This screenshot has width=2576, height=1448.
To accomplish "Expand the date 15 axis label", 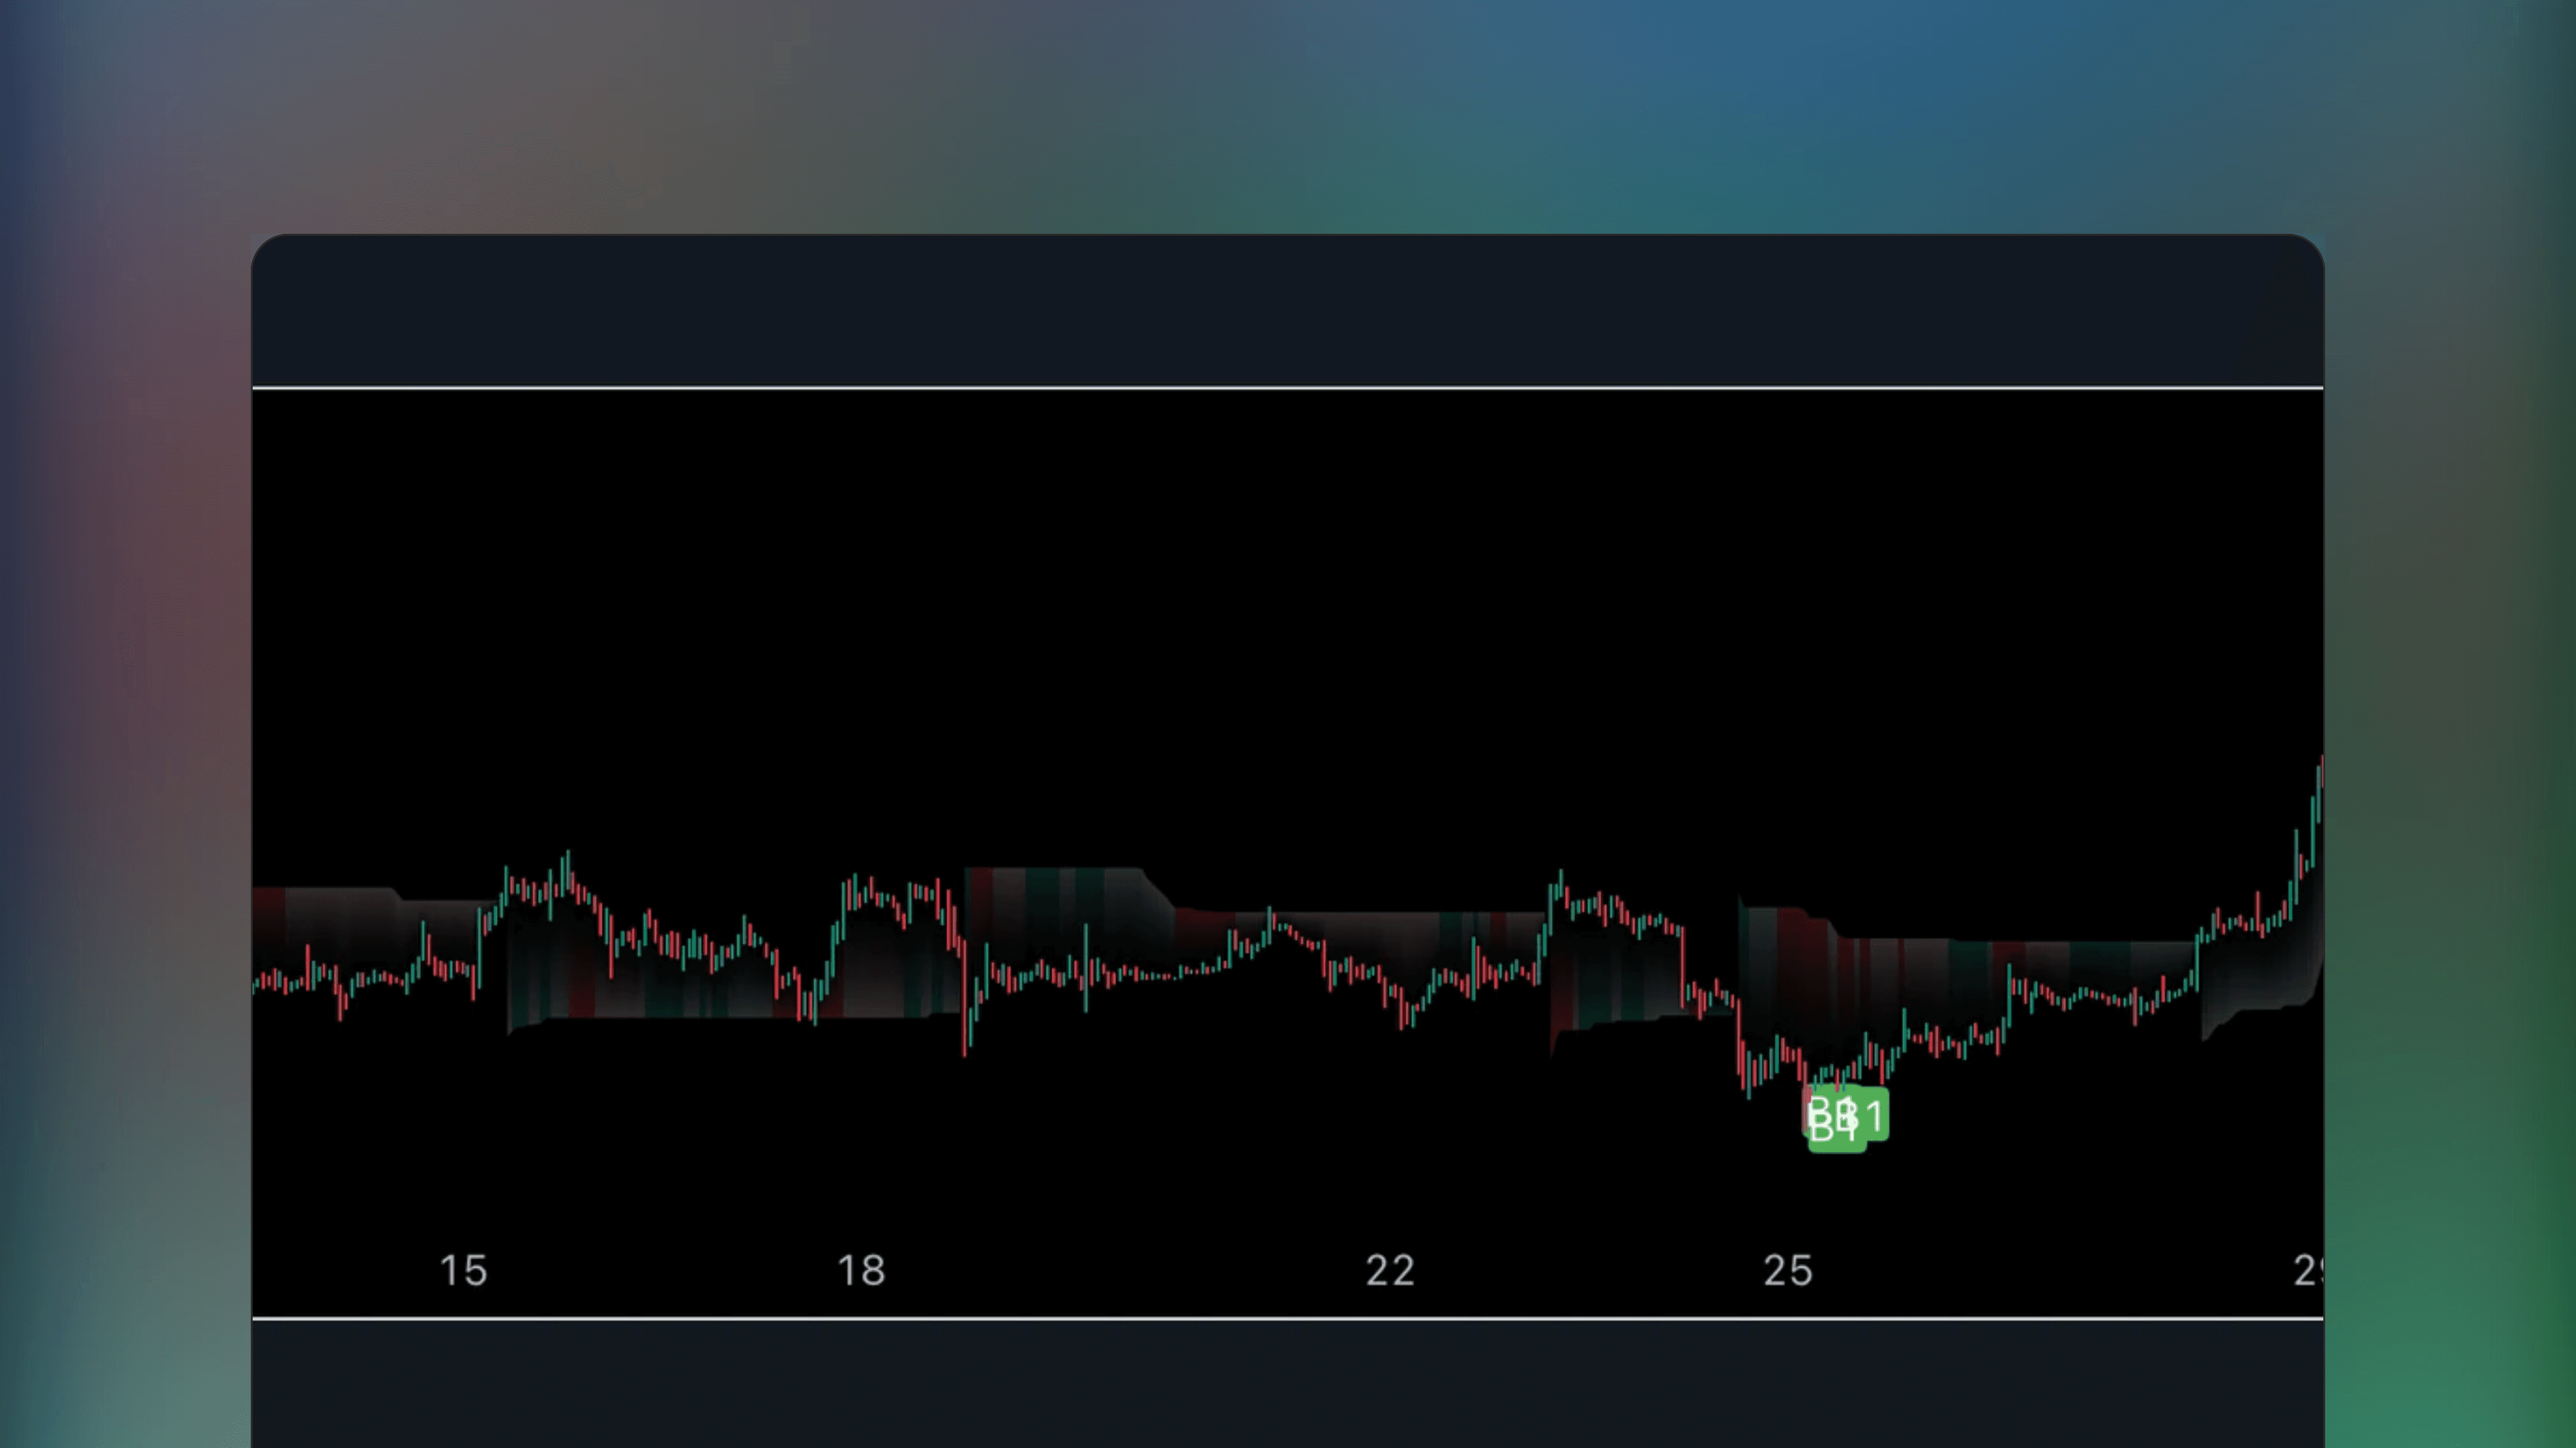I will point(466,1271).
